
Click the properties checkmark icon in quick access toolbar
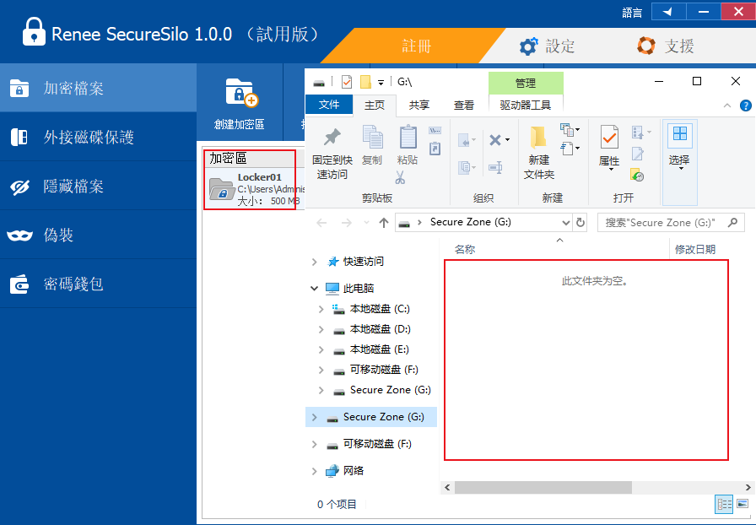(347, 82)
